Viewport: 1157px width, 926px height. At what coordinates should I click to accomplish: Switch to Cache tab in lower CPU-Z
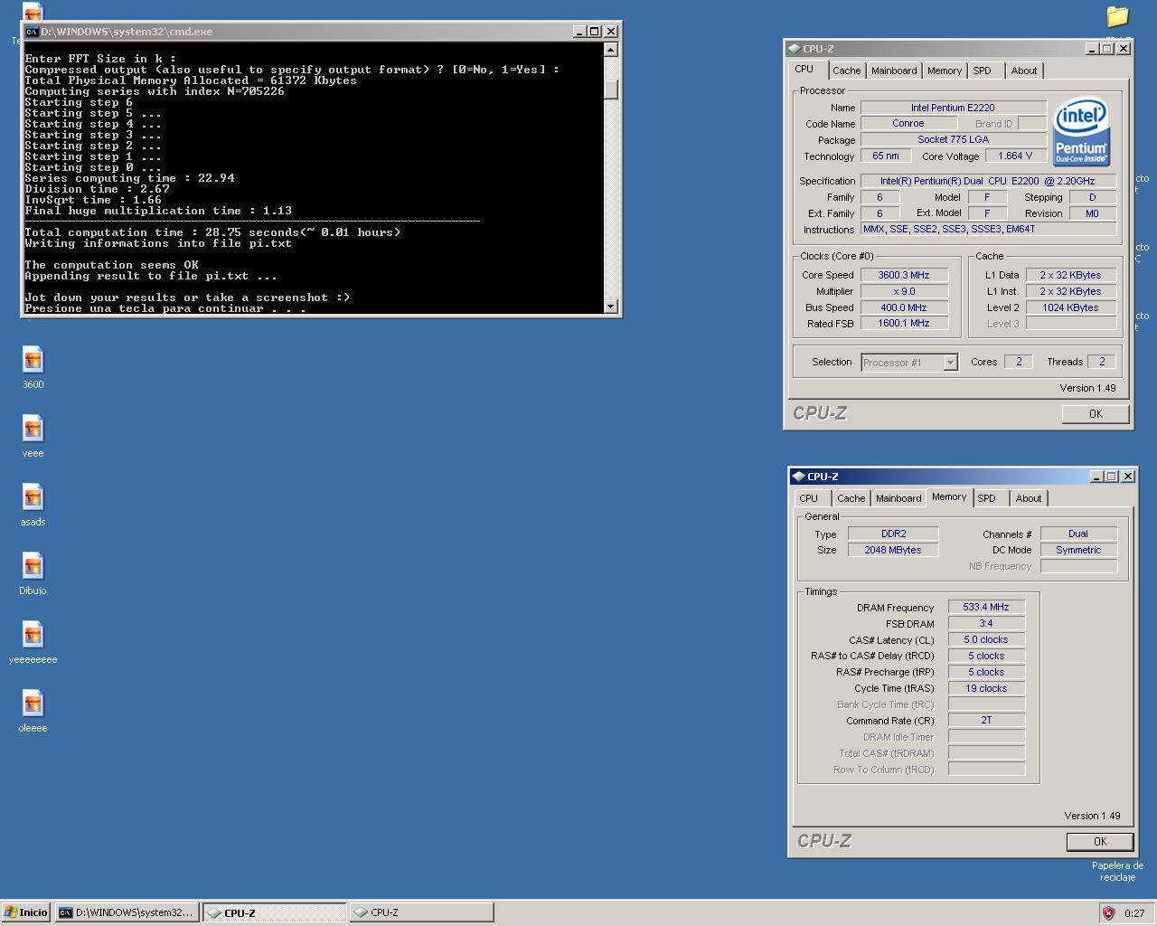tap(851, 498)
